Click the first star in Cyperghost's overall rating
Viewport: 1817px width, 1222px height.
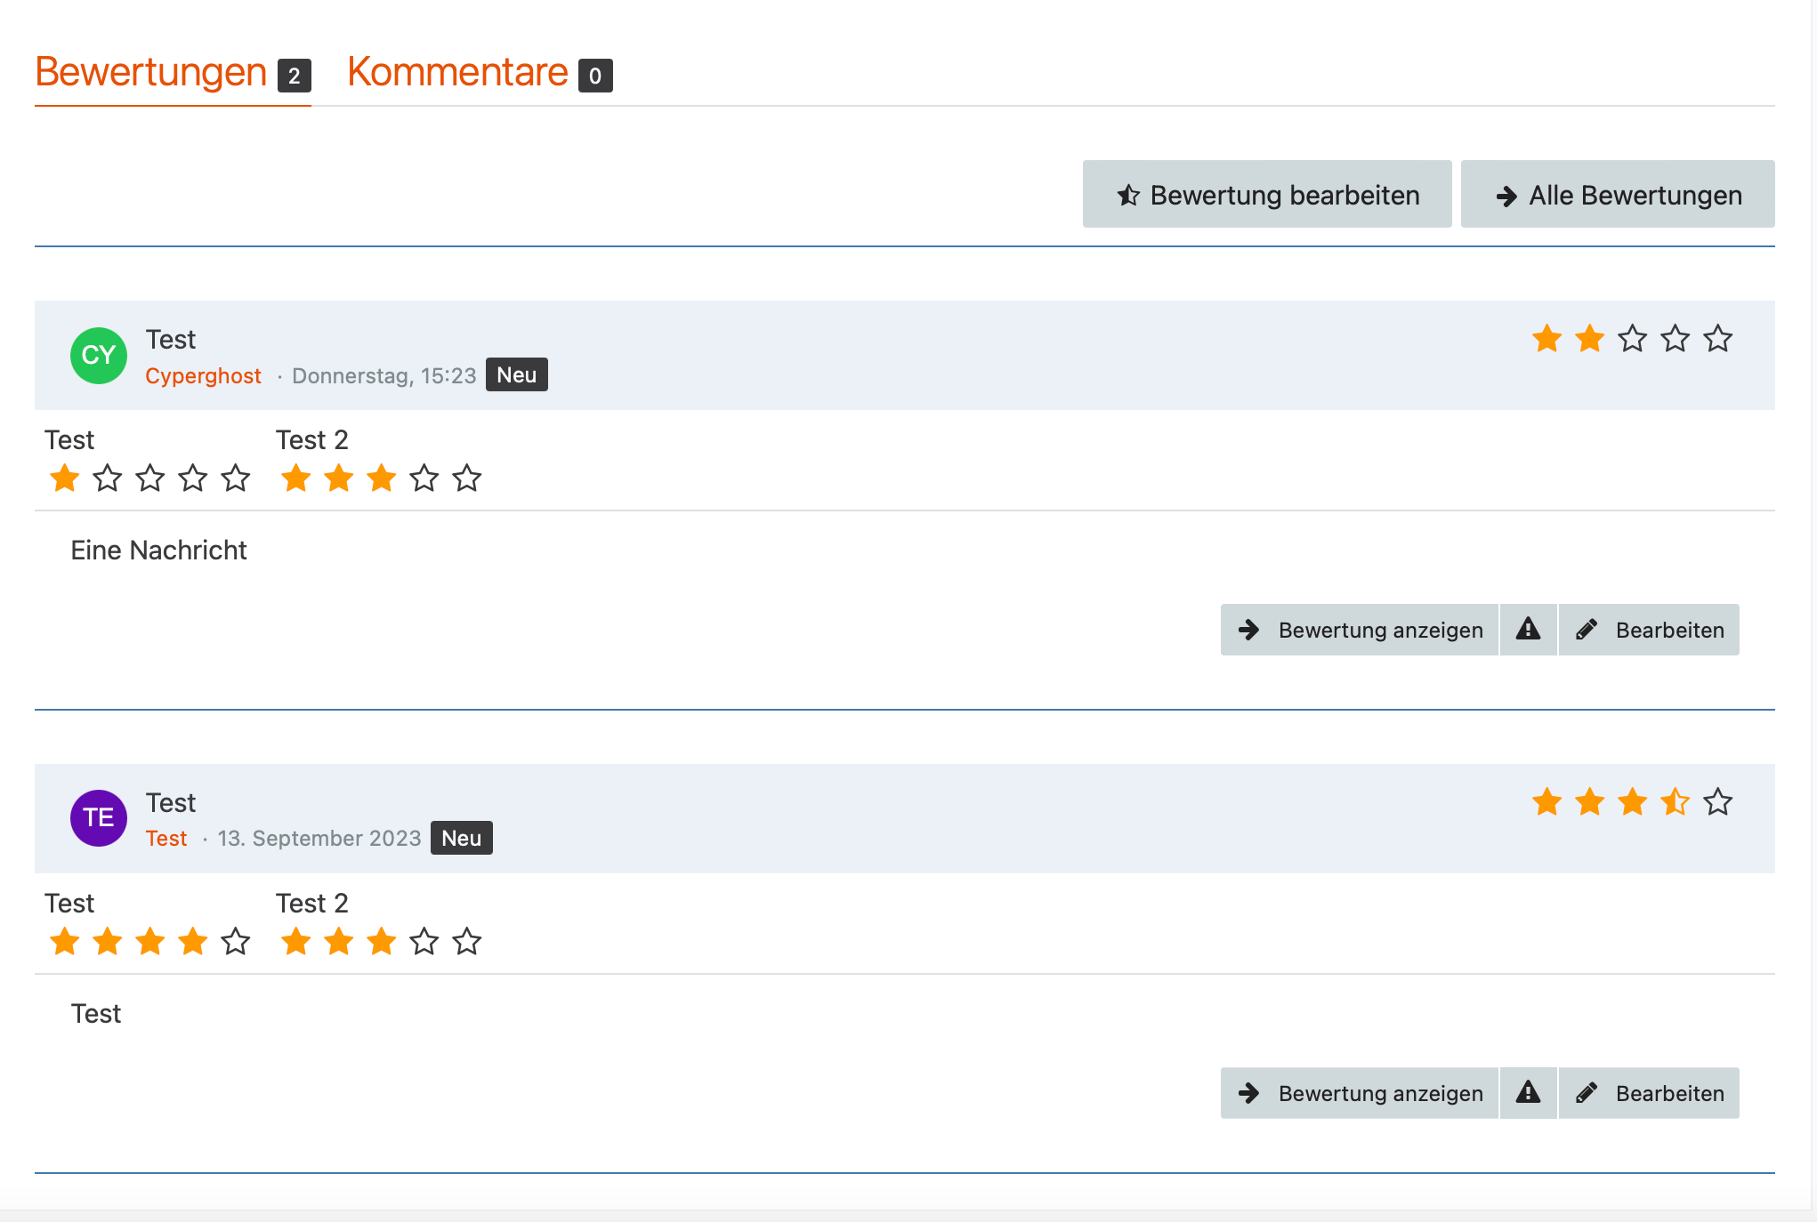point(1546,339)
